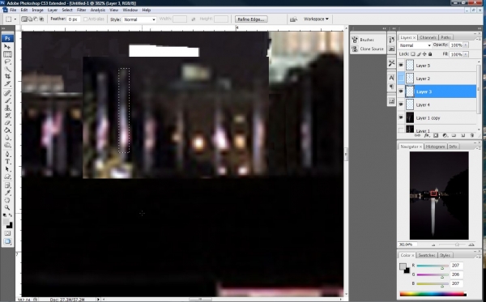Select the Pen tool
The image size is (486, 302).
[x=7, y=154]
